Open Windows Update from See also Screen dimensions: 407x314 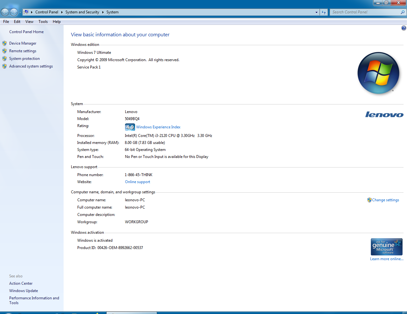click(24, 291)
